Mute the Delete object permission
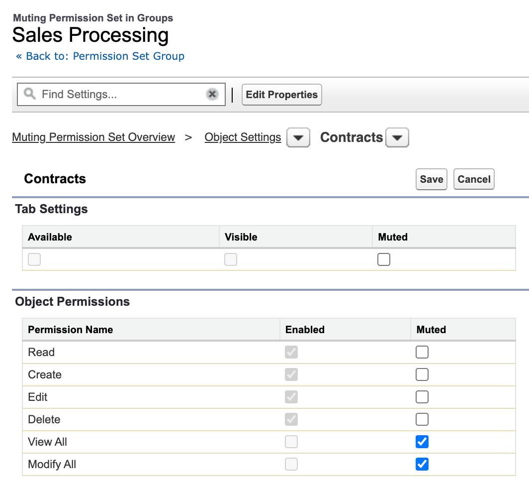Image resolution: width=529 pixels, height=490 pixels. coord(421,419)
